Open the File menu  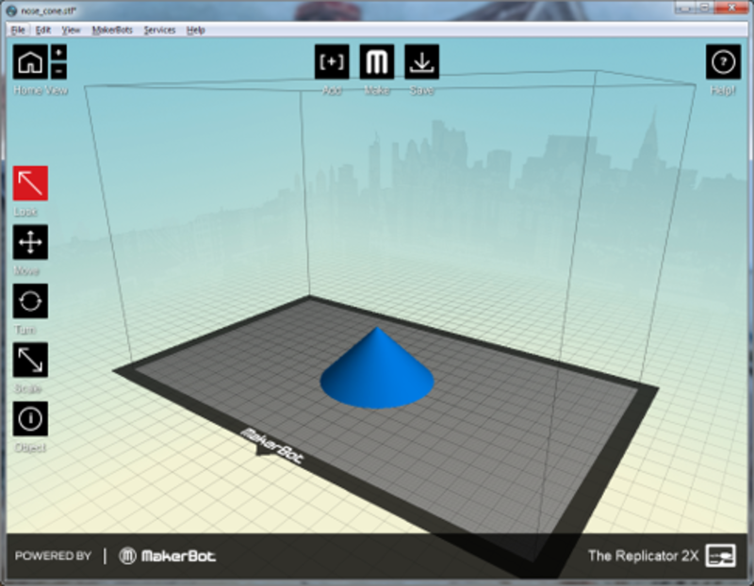18,30
